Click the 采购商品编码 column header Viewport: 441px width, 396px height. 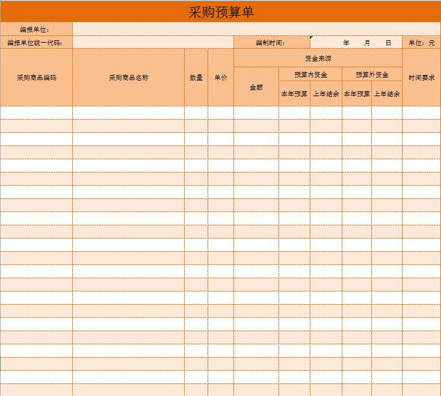coord(36,78)
